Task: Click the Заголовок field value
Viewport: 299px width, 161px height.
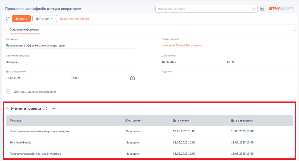Action: tap(71, 46)
